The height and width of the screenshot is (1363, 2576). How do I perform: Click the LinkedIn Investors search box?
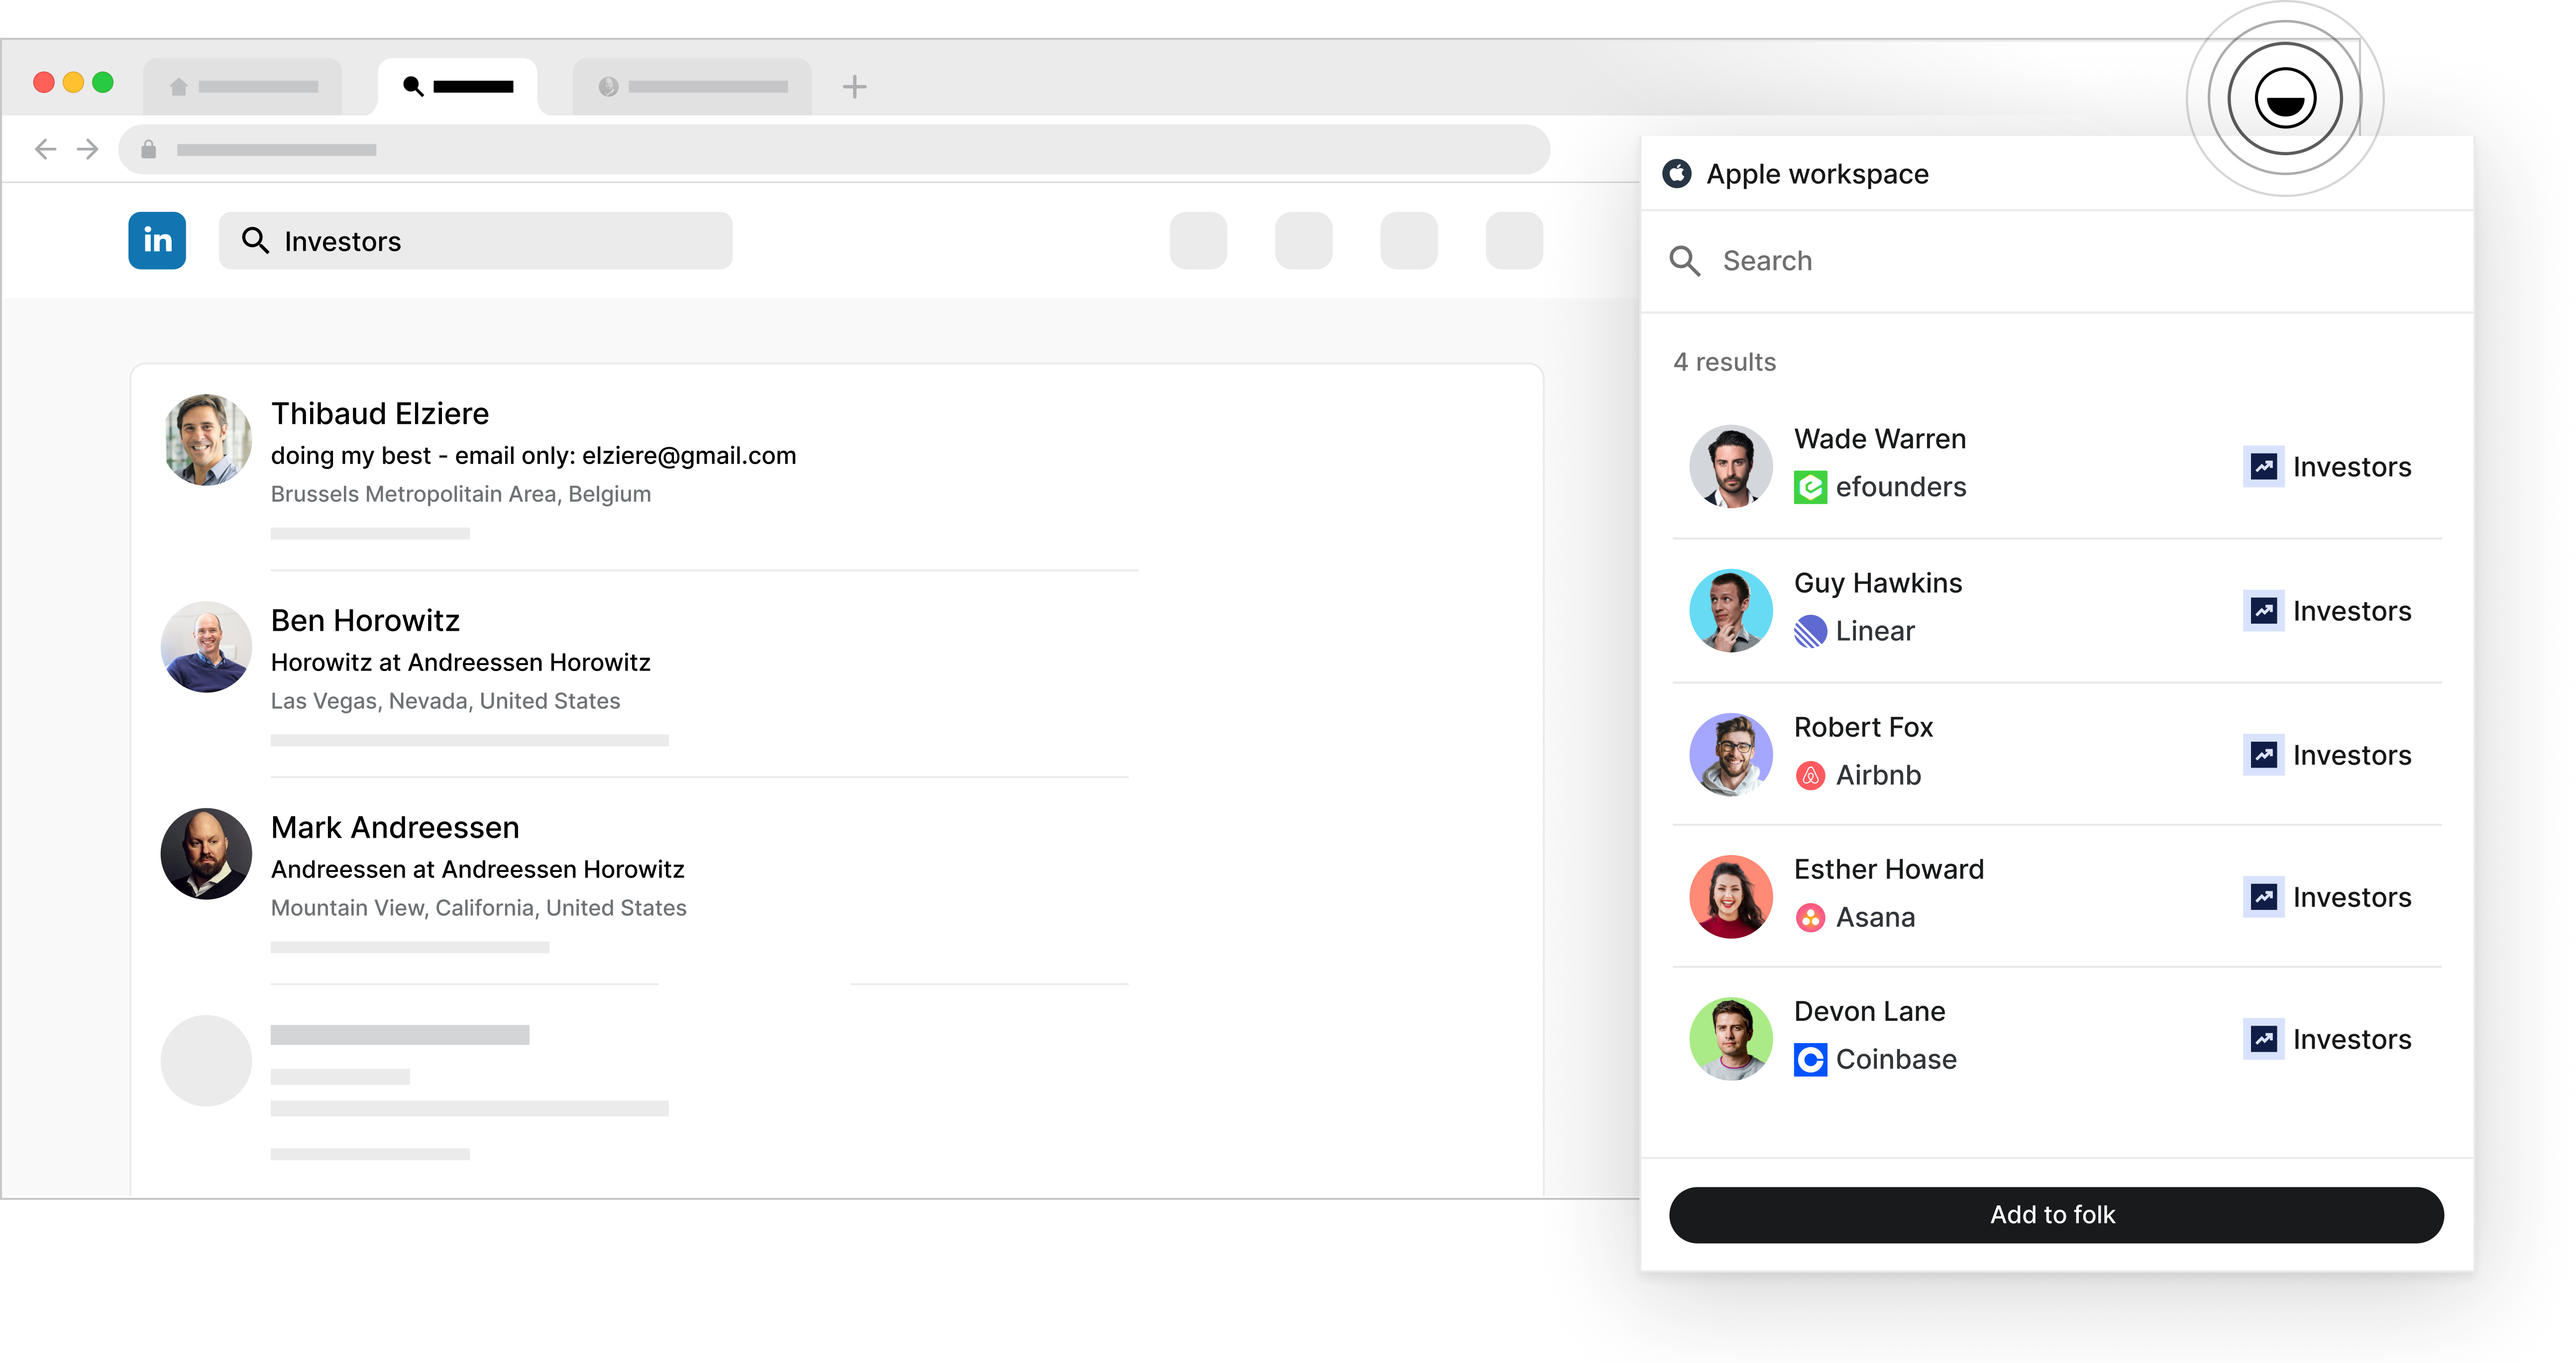476,241
